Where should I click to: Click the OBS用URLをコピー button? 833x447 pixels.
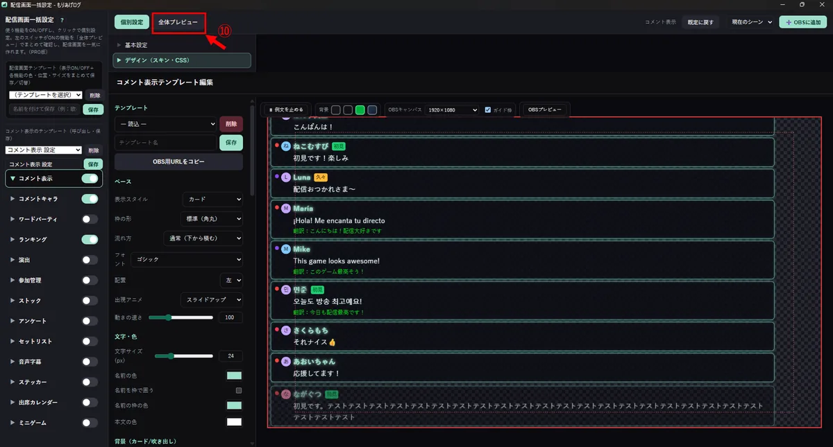pos(178,161)
